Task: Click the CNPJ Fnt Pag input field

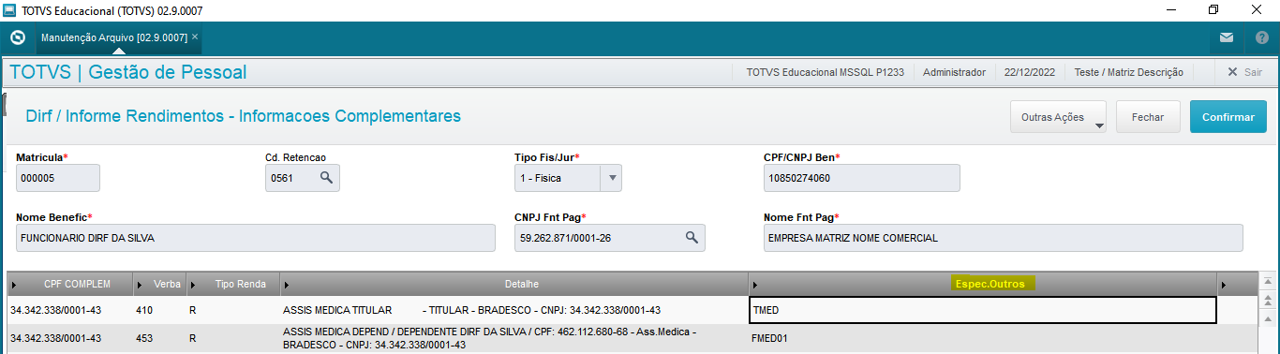Action: pyautogui.click(x=609, y=238)
